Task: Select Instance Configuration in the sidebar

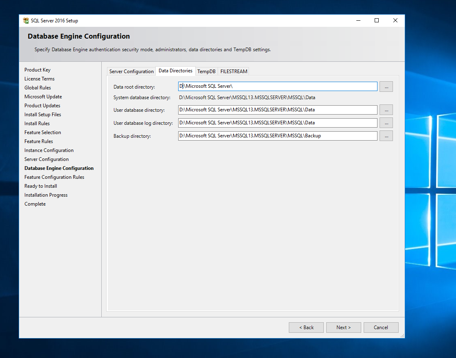Action: click(49, 150)
